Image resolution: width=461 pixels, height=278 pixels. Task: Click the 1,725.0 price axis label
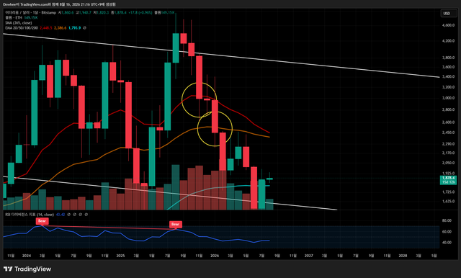(x=448, y=192)
